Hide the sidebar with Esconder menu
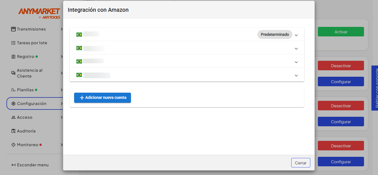Image resolution: width=378 pixels, height=175 pixels. [x=30, y=165]
